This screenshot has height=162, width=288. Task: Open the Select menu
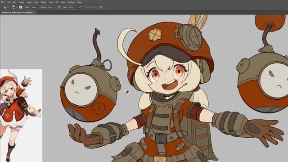[x=44, y=2]
